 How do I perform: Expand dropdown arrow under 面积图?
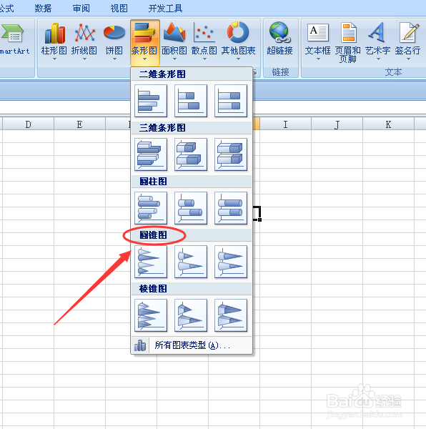[x=174, y=59]
